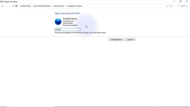Screen dimensions: 190x107
Task: Click the 'Local Account' label
Action: [x=68, y=21]
